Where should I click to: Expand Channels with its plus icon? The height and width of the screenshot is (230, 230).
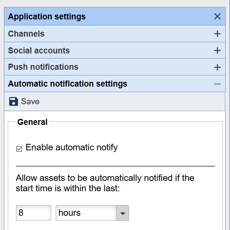pos(217,34)
